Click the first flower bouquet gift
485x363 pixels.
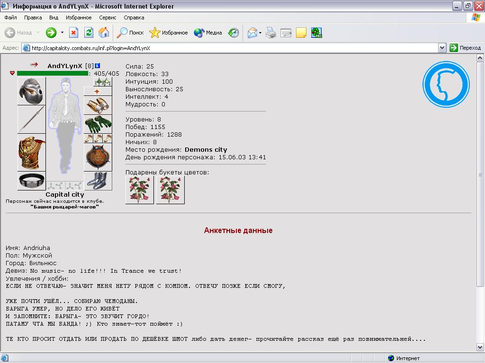[x=140, y=190]
